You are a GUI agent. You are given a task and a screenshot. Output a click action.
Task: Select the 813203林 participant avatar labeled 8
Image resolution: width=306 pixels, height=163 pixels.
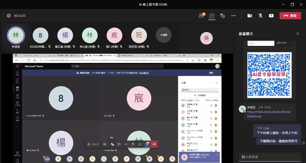[x=40, y=35]
